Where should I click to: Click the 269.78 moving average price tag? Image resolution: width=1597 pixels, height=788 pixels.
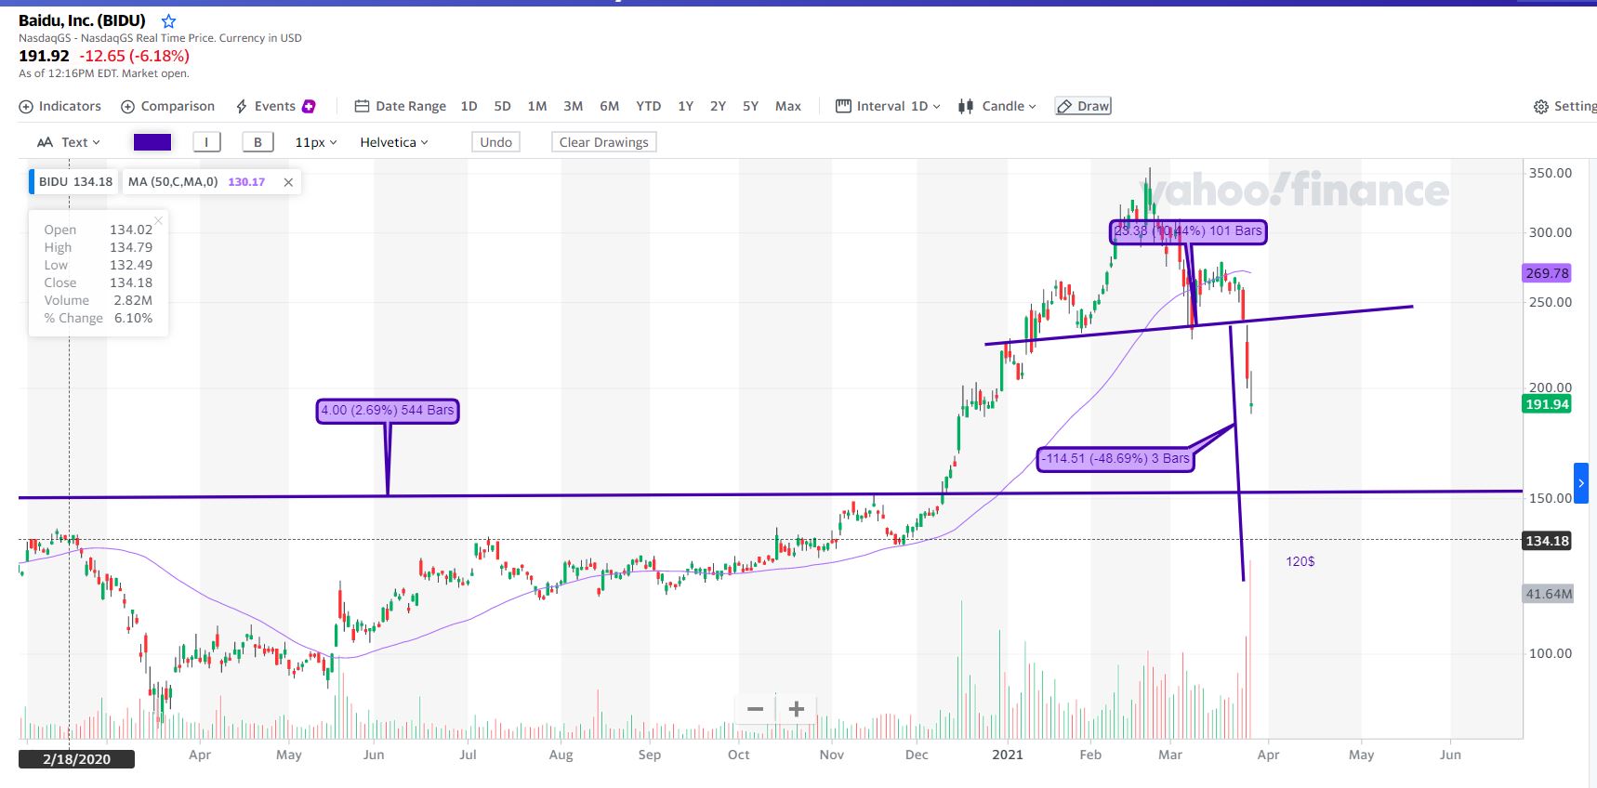(1548, 273)
